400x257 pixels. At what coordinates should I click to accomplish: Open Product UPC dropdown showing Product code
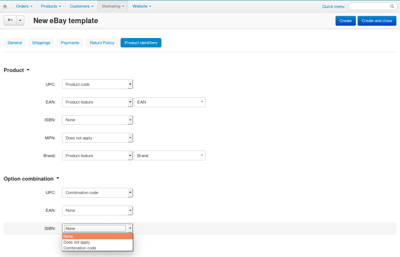click(x=97, y=84)
